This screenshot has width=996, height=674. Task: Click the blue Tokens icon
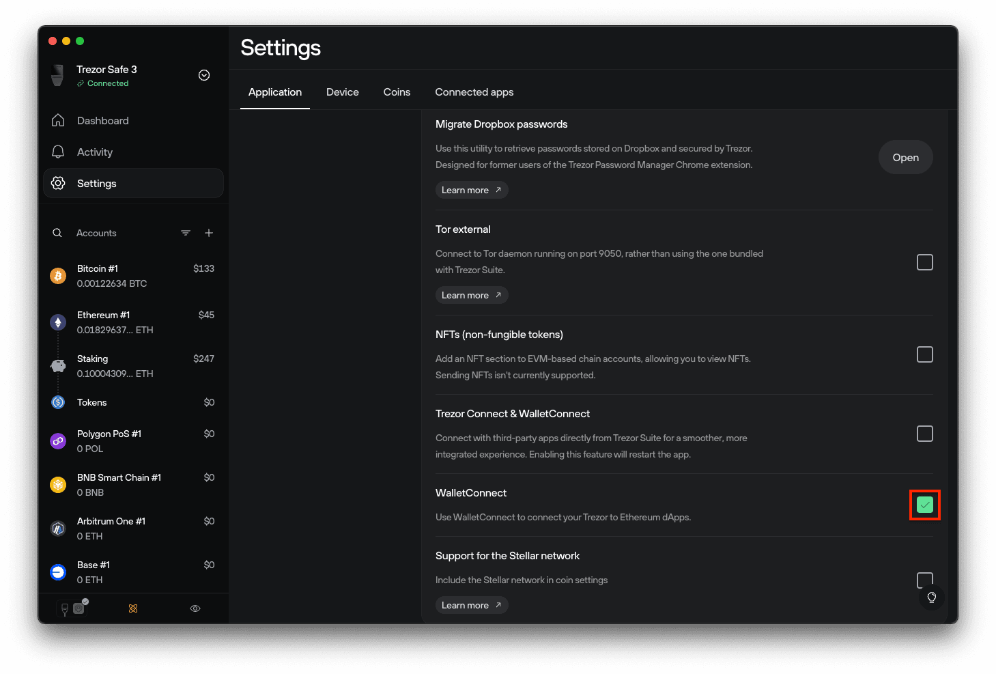point(58,402)
